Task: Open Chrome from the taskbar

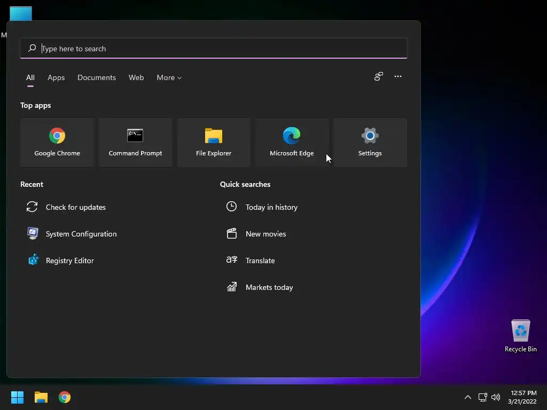Action: point(65,397)
